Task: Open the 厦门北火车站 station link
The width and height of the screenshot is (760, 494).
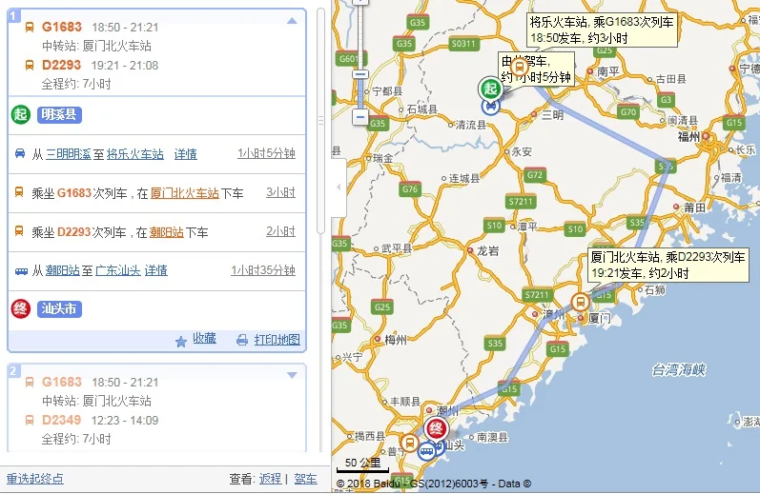Action: point(185,193)
